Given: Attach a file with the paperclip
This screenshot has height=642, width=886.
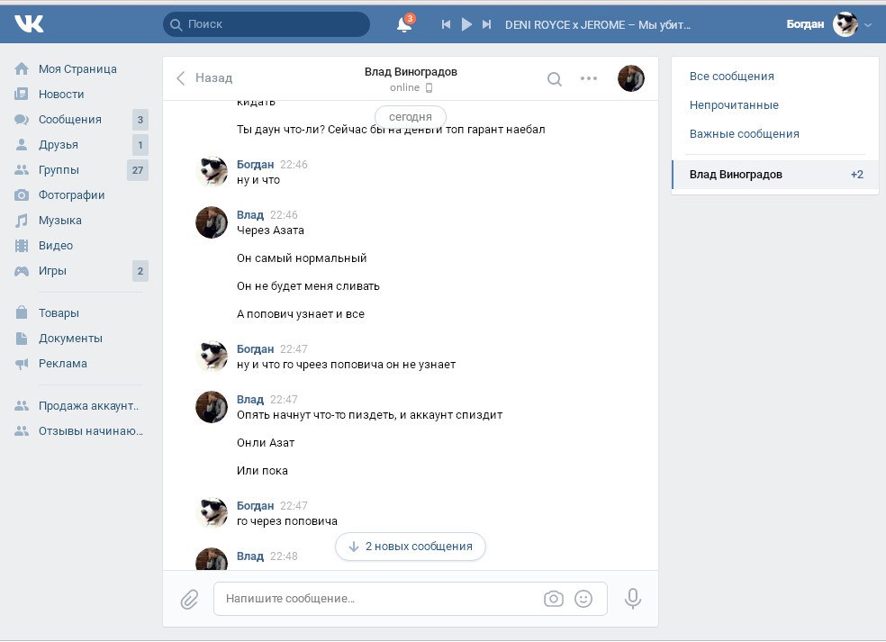Looking at the screenshot, I should click(x=189, y=599).
